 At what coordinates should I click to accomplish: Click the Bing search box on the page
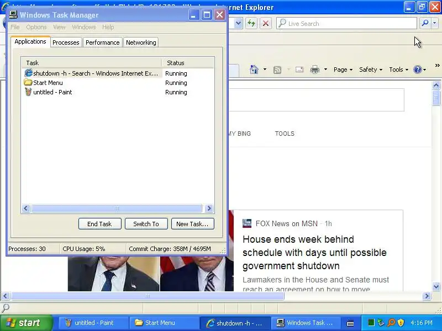316,100
